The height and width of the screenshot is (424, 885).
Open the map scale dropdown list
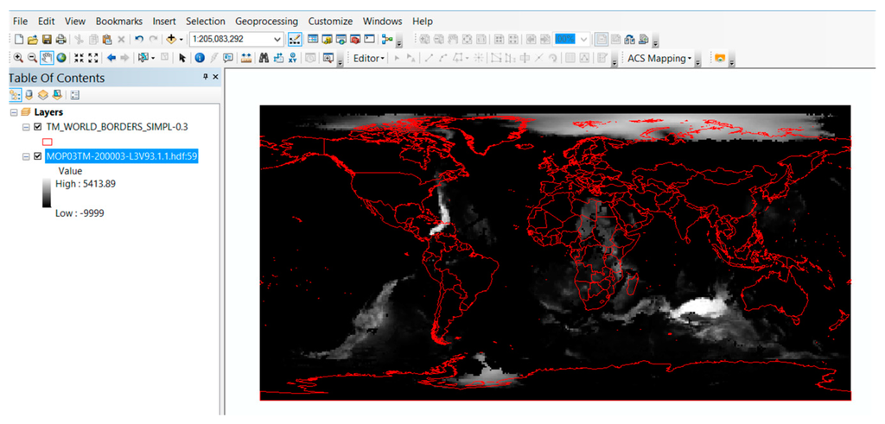[277, 39]
